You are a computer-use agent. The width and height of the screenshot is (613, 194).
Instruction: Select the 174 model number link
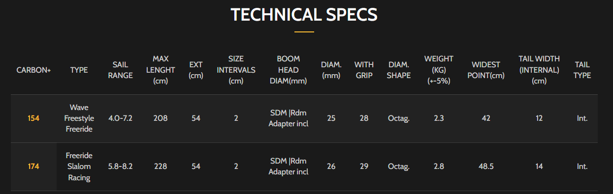point(33,166)
